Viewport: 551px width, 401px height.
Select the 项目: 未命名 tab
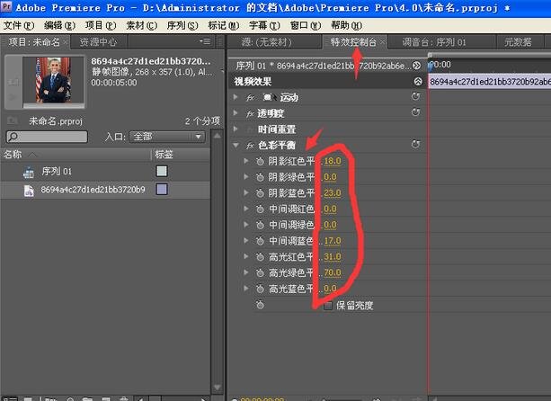click(34, 42)
